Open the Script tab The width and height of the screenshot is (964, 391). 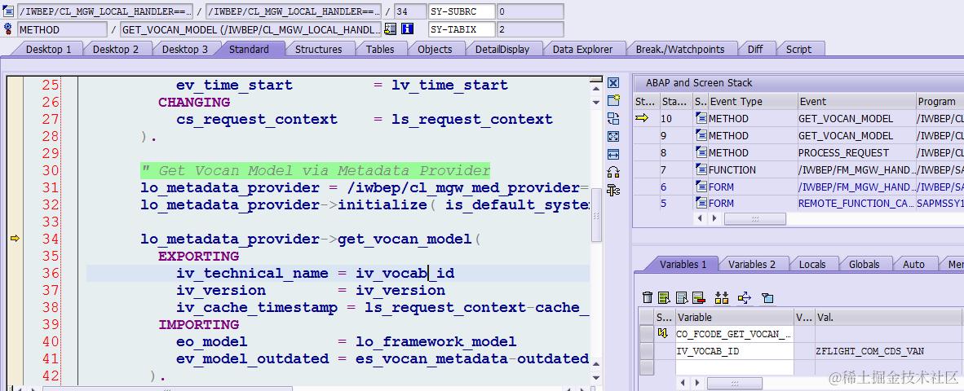(x=798, y=49)
